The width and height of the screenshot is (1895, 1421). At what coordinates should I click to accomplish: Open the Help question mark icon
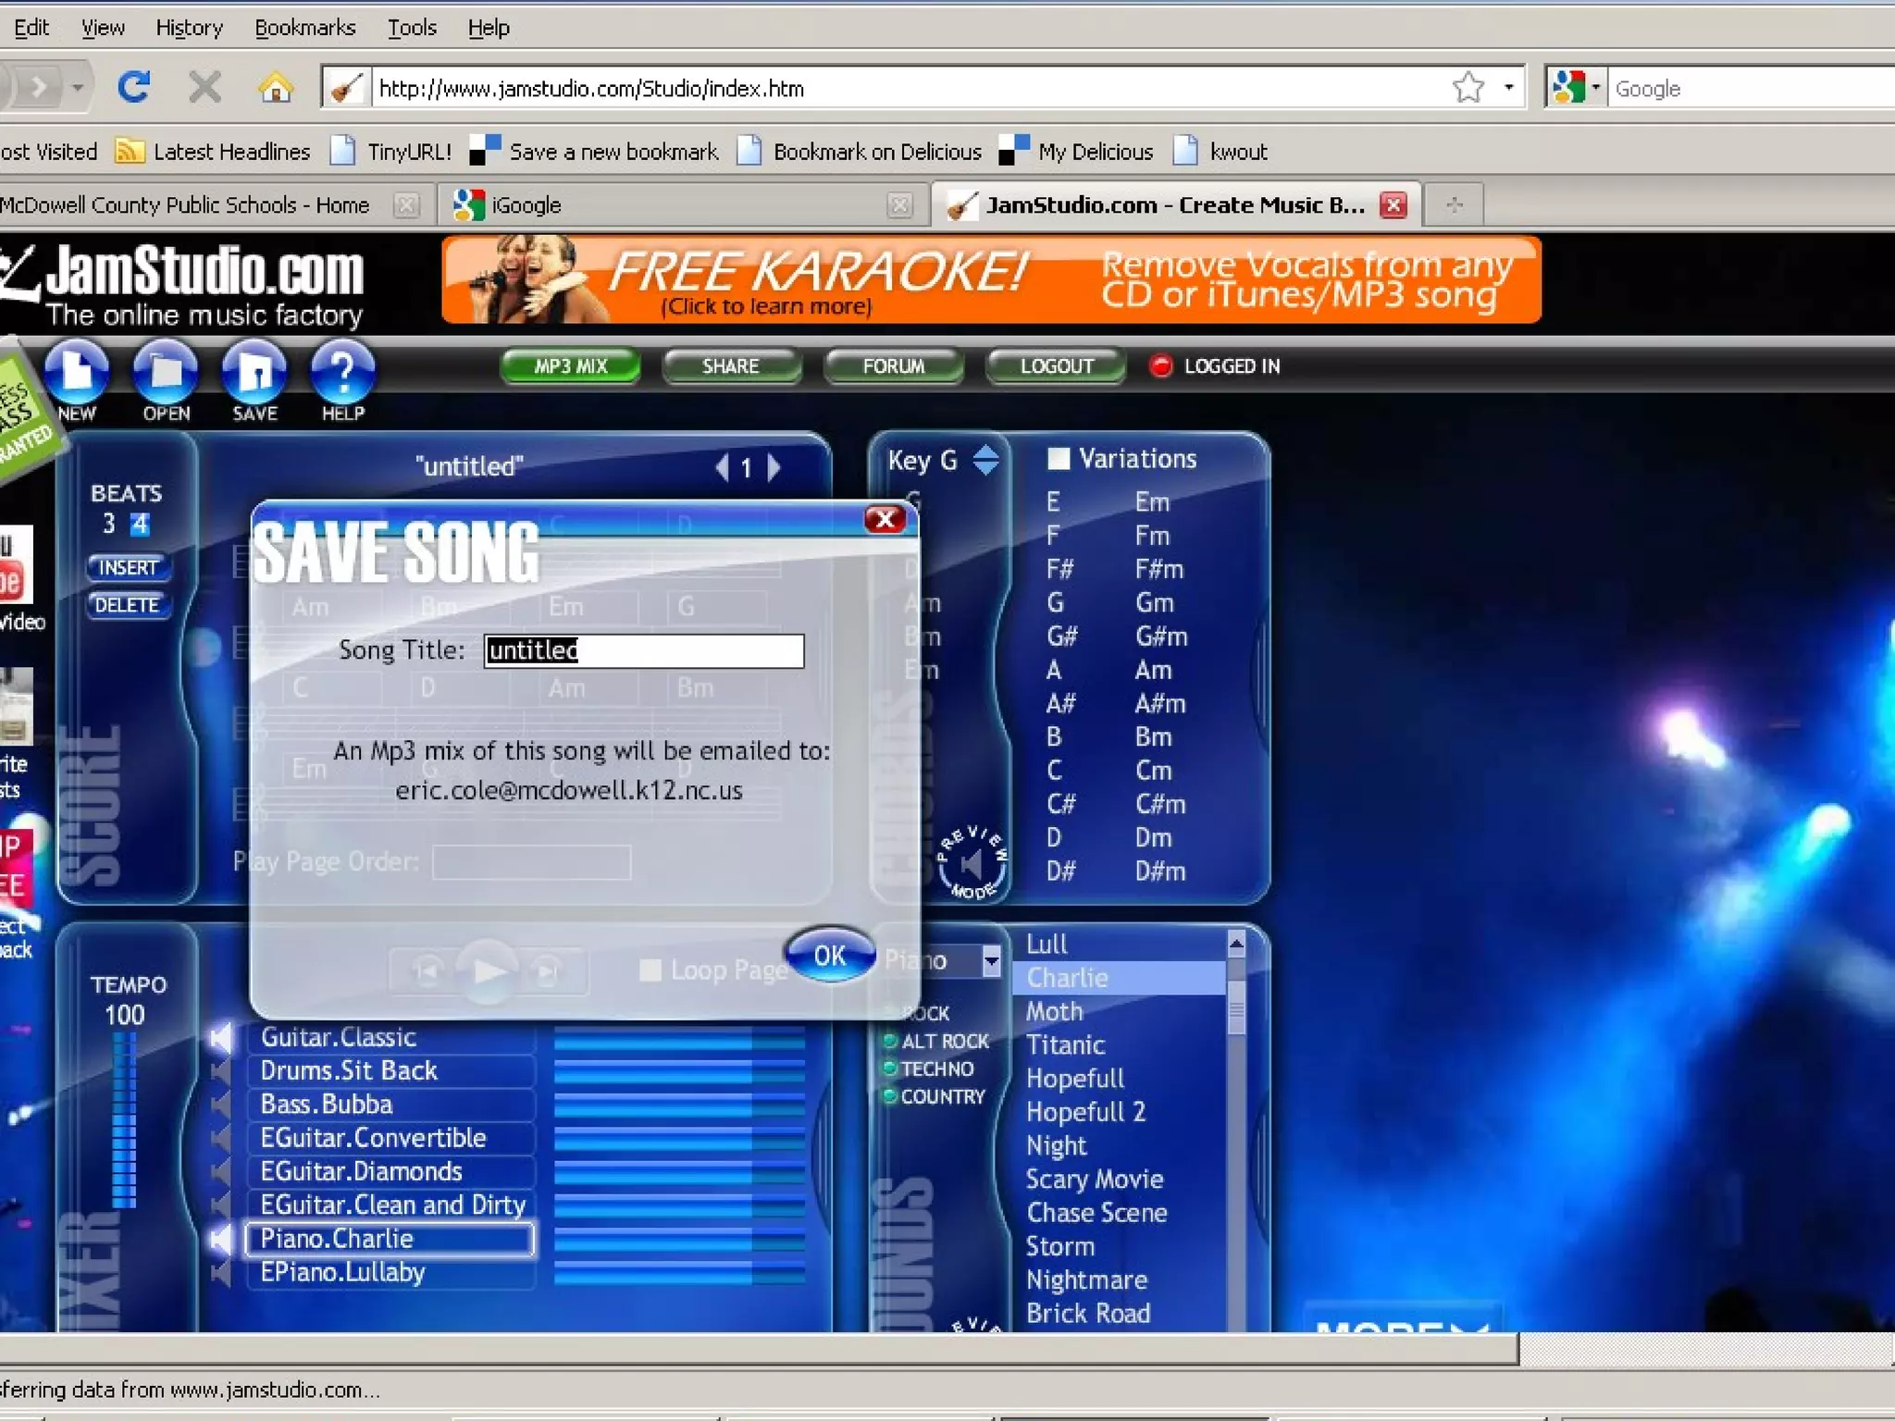click(342, 372)
